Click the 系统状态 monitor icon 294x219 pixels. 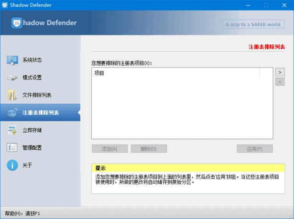pyautogui.click(x=12, y=60)
